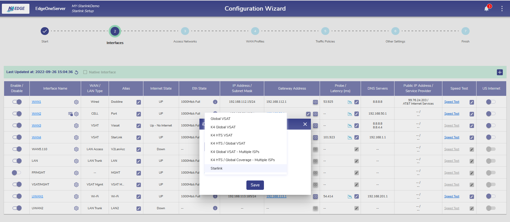Click the WAN1 Eth State info icon

coord(215,102)
